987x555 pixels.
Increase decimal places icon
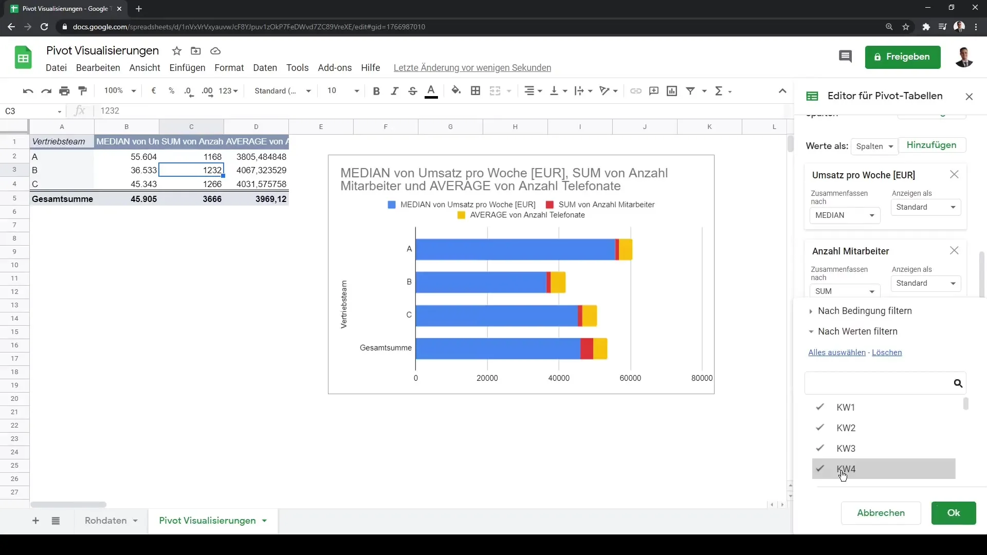click(207, 91)
